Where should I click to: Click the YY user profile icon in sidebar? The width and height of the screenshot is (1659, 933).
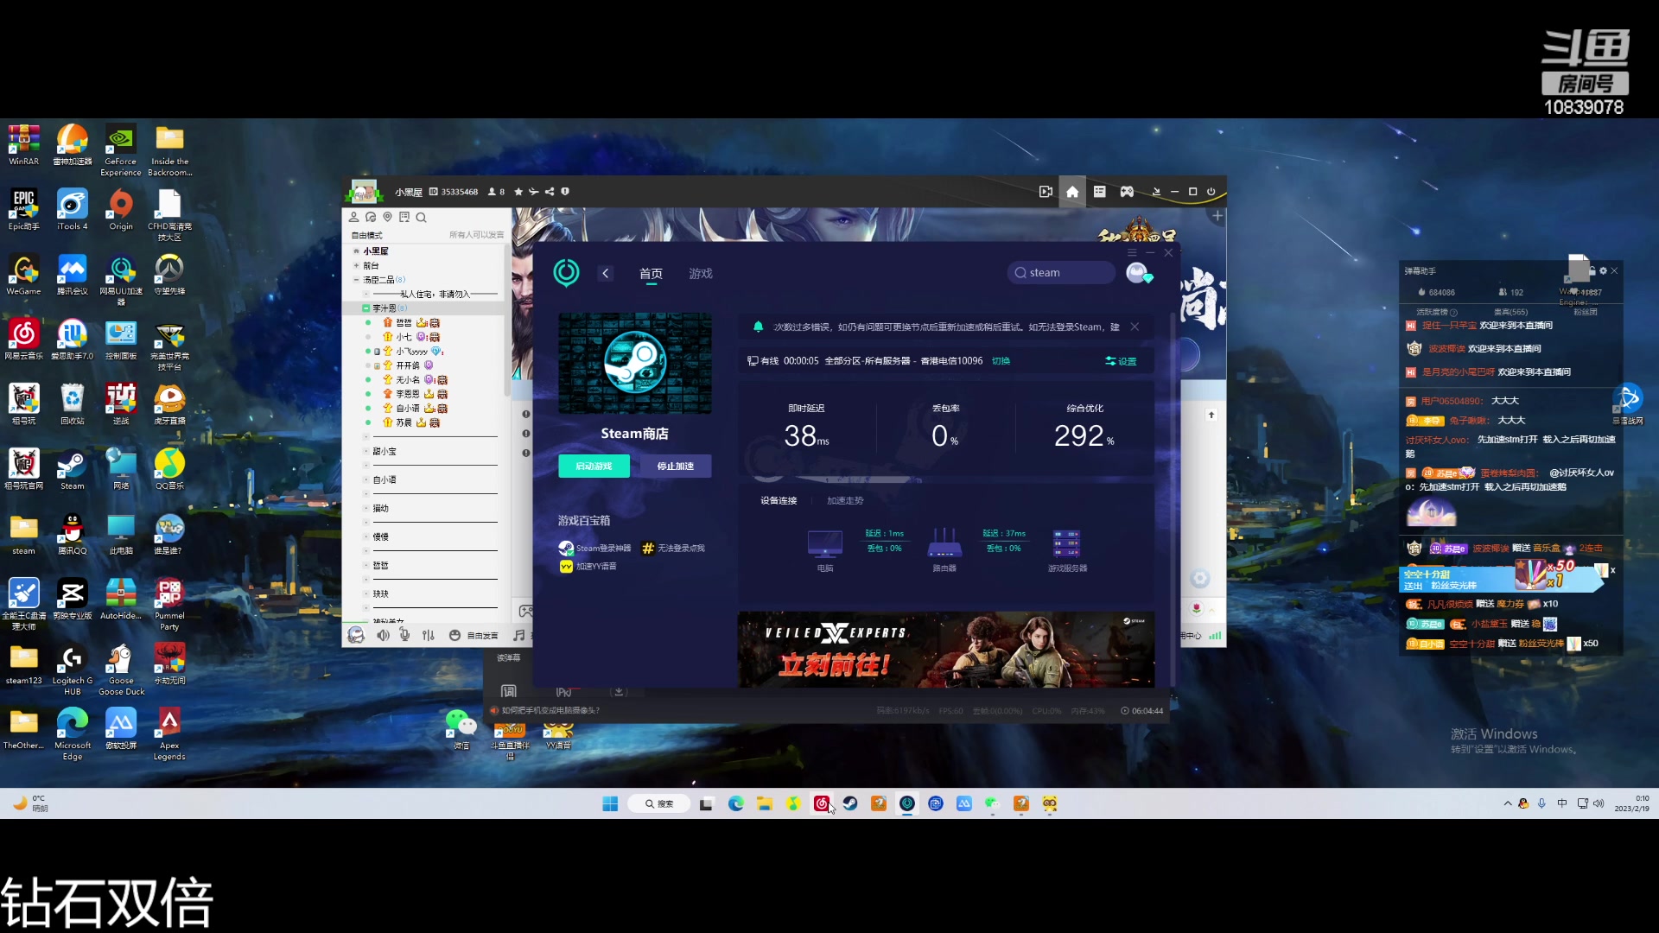[353, 218]
